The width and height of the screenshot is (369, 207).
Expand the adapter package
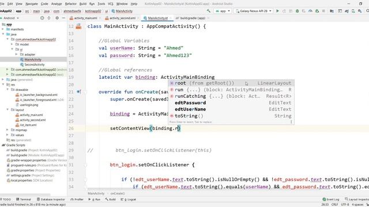(17, 54)
